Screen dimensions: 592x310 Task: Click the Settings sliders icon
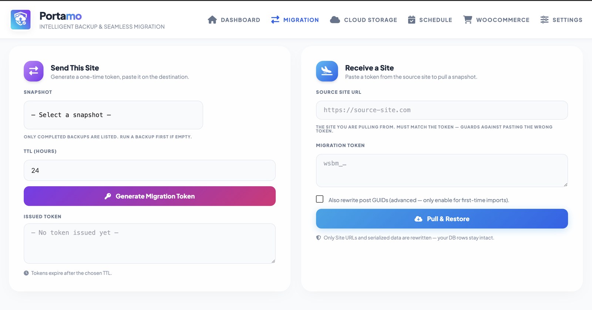coord(544,20)
